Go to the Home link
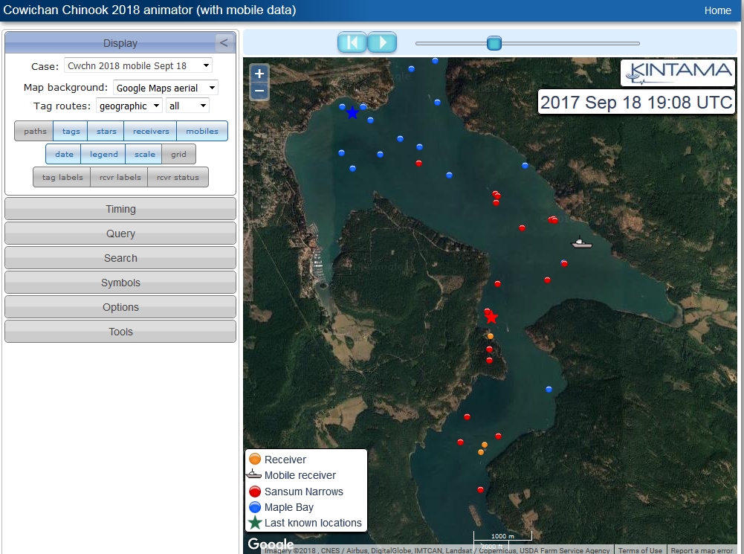 pos(717,10)
